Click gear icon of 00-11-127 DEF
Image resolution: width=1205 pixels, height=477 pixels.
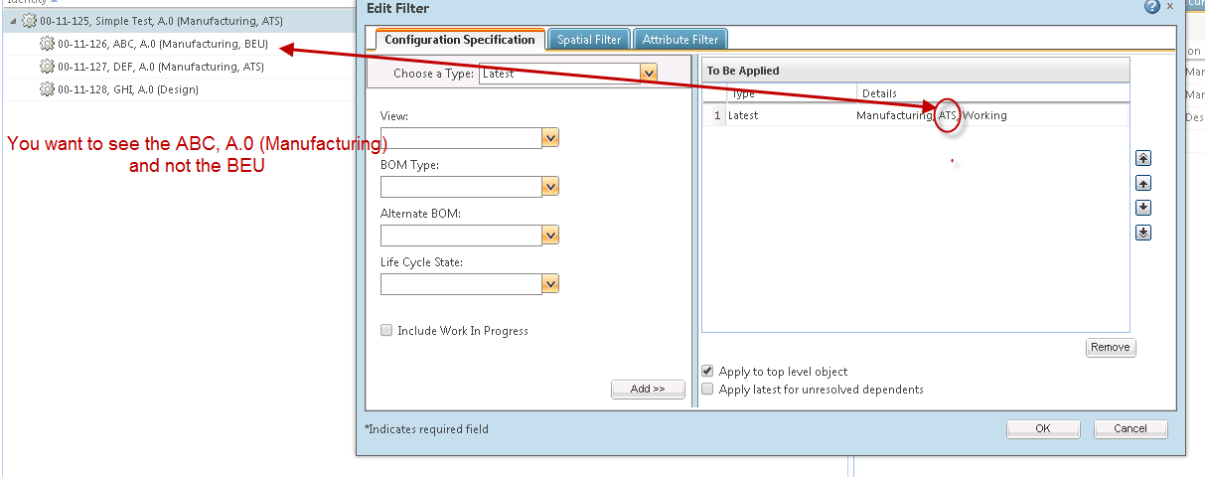click(x=47, y=67)
